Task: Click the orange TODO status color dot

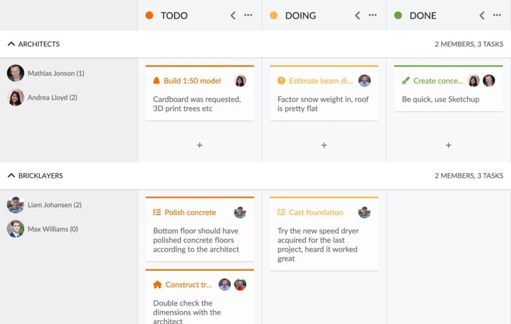Action: coord(149,15)
